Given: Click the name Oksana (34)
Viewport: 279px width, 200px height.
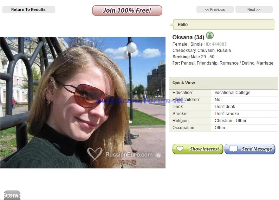Looking at the screenshot, I should pos(188,37).
